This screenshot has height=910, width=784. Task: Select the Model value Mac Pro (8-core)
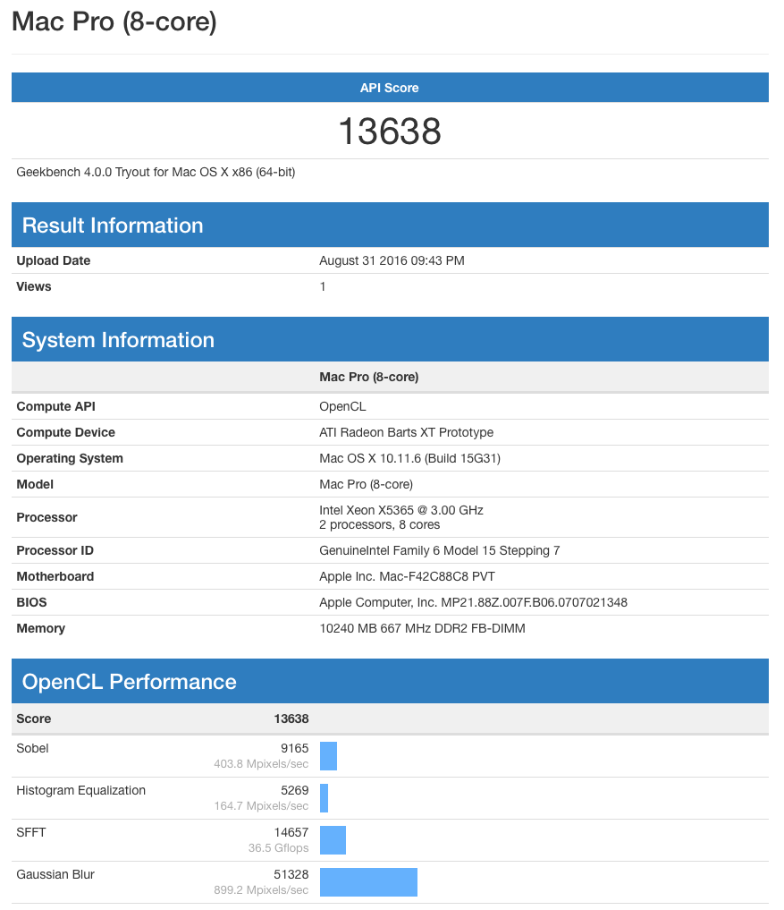[366, 485]
